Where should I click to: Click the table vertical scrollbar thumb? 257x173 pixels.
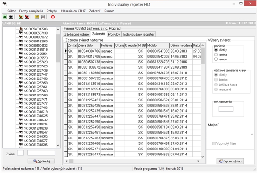(202, 55)
